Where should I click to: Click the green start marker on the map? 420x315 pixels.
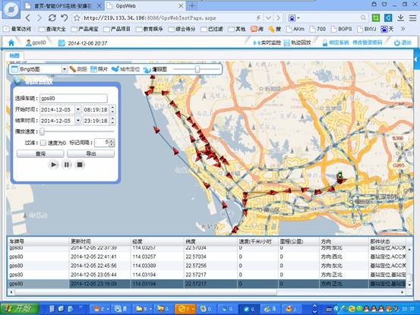pos(339,175)
